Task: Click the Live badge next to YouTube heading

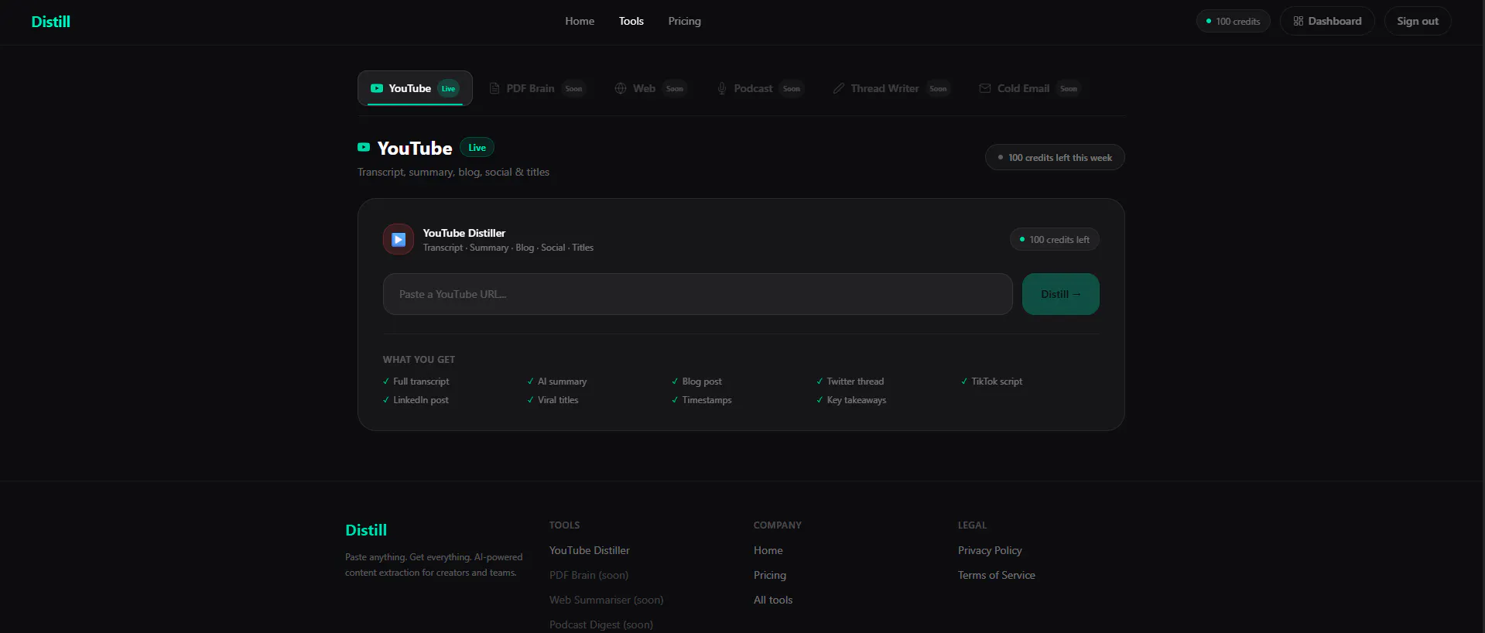Action: tap(477, 148)
